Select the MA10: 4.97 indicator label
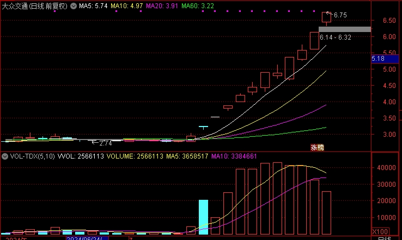Viewport: 402px width, 240px height. pos(127,6)
